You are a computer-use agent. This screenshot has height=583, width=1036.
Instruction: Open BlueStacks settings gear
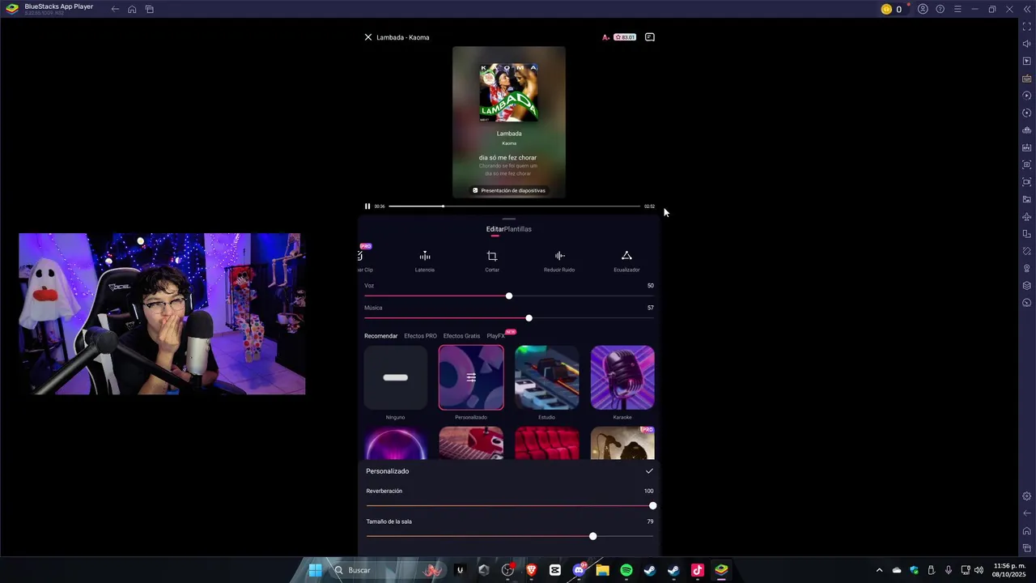[x=1027, y=496]
